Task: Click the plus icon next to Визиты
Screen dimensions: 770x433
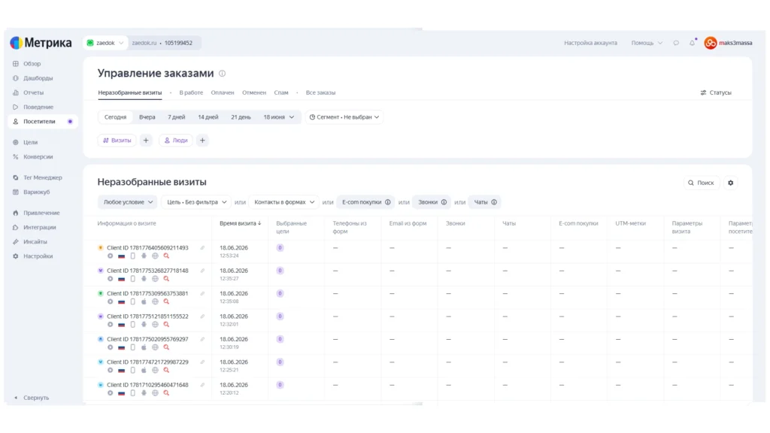Action: (146, 141)
